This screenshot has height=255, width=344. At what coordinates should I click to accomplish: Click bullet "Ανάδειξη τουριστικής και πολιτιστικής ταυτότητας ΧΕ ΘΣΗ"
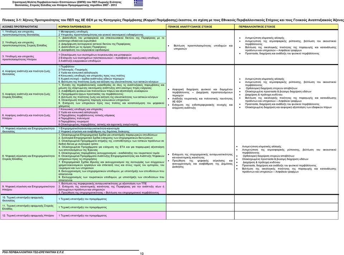202,100
